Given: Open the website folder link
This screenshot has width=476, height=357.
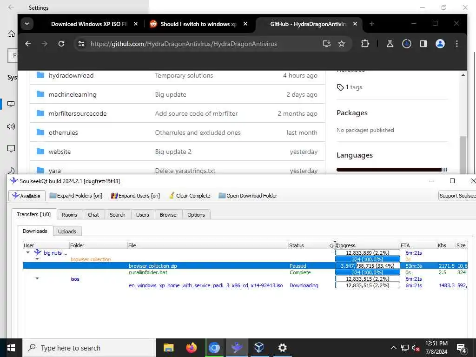Looking at the screenshot, I should (59, 152).
